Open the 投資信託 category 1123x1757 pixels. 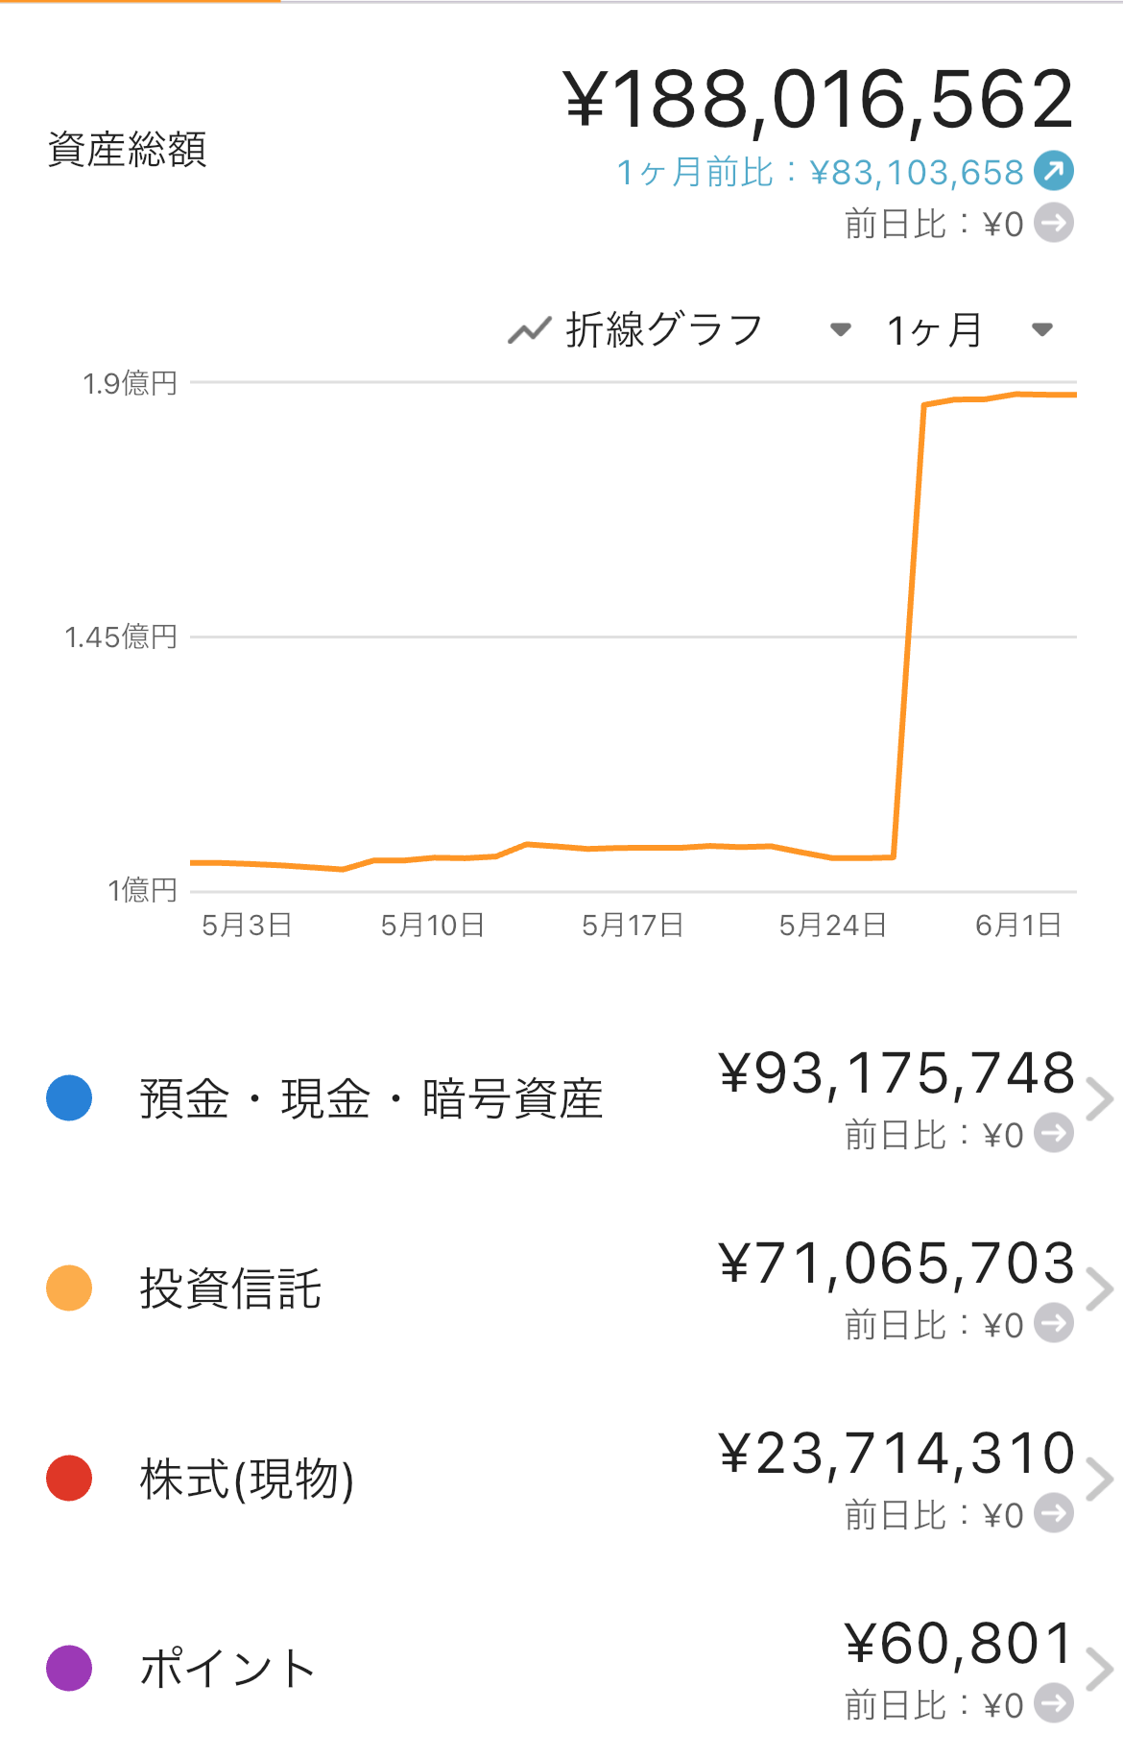561,1289
